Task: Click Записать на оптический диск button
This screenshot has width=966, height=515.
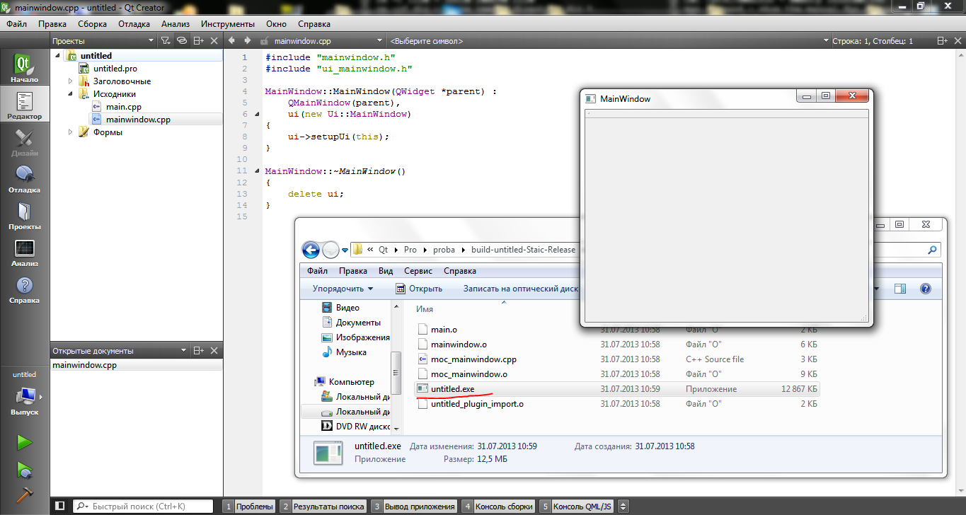Action: point(521,289)
